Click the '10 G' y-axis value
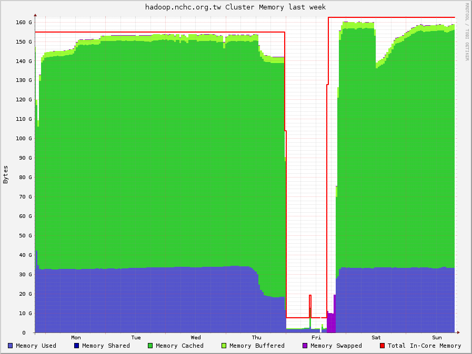Screen dimensions: 472x354 pyautogui.click(x=26, y=314)
